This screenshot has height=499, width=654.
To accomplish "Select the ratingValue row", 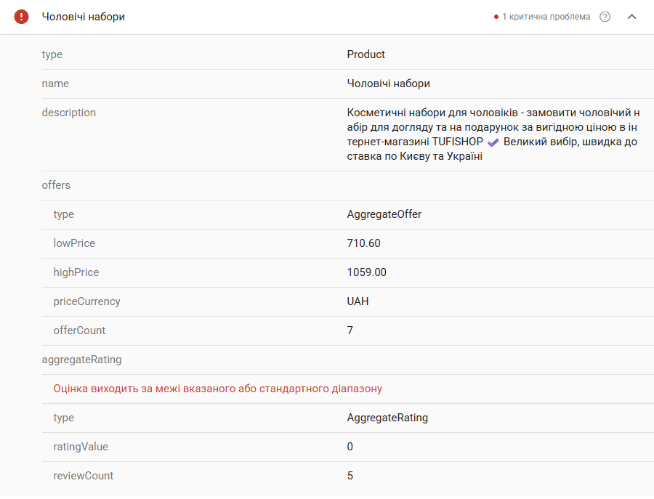I will click(x=348, y=447).
